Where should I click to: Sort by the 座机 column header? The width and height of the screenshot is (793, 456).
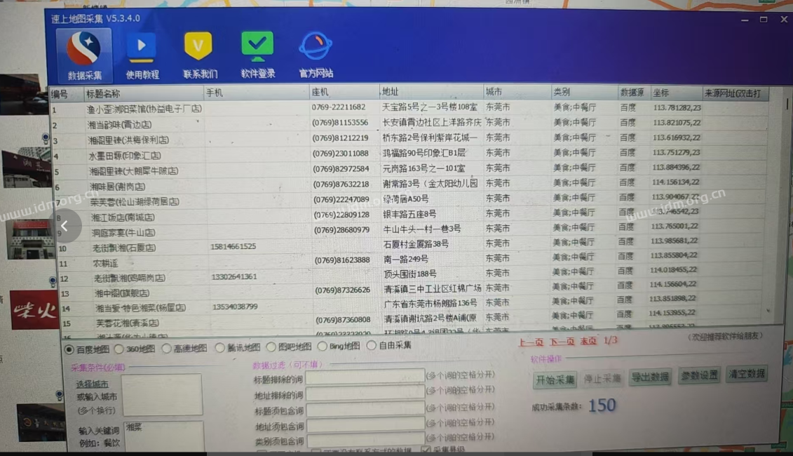345,92
